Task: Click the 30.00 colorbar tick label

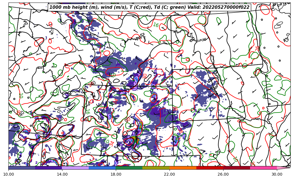Action: click(x=277, y=174)
